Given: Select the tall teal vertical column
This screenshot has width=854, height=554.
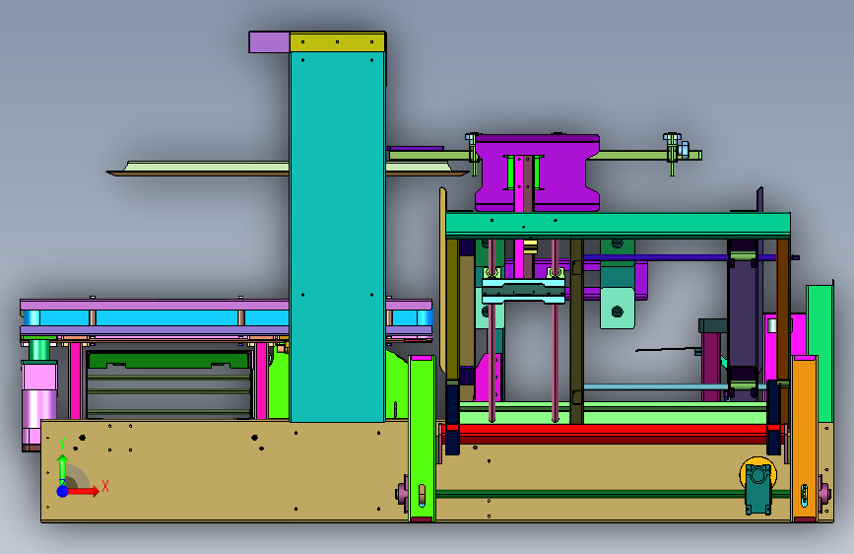Looking at the screenshot, I should (x=337, y=237).
